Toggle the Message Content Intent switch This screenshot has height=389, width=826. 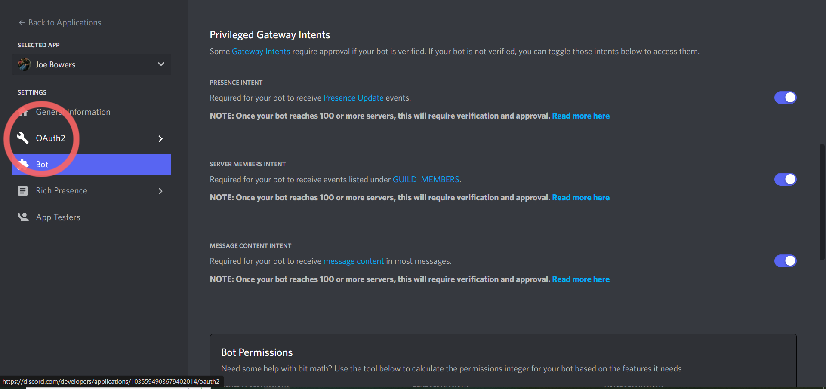point(785,261)
